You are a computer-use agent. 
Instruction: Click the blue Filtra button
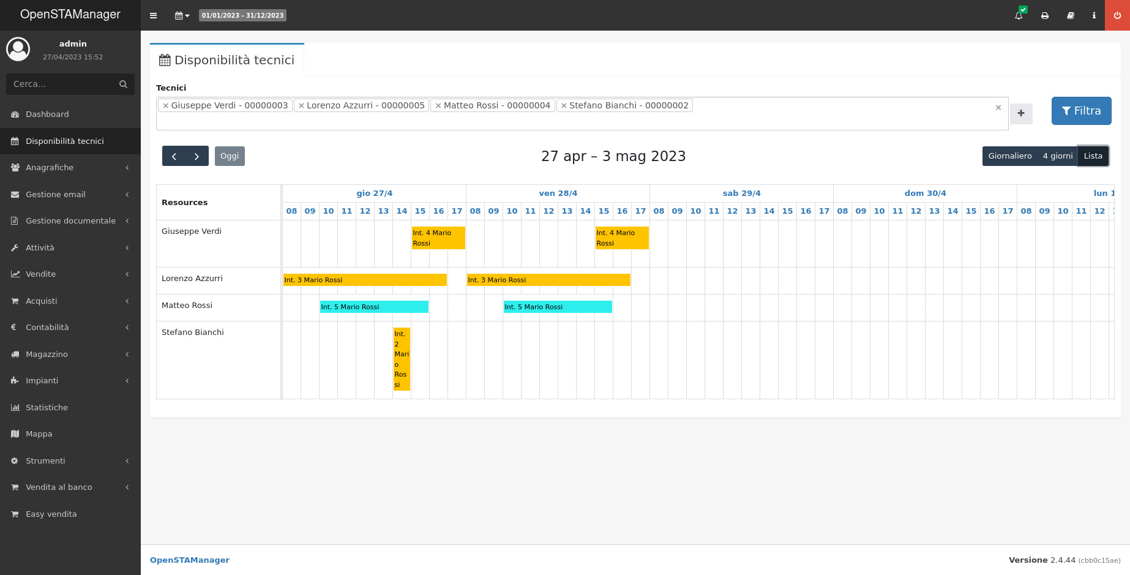coord(1081,111)
